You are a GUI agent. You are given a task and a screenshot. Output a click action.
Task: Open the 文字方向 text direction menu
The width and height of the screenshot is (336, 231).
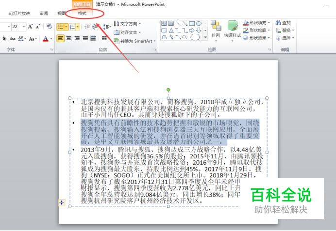point(127,24)
